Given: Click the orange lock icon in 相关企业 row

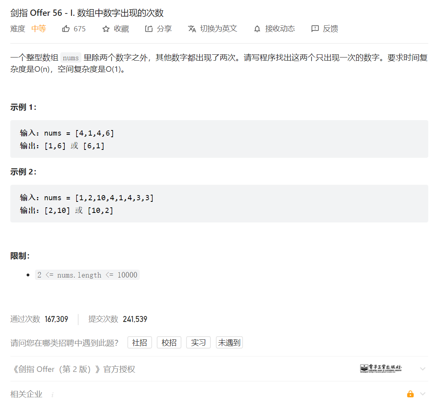Looking at the screenshot, I should [x=410, y=394].
